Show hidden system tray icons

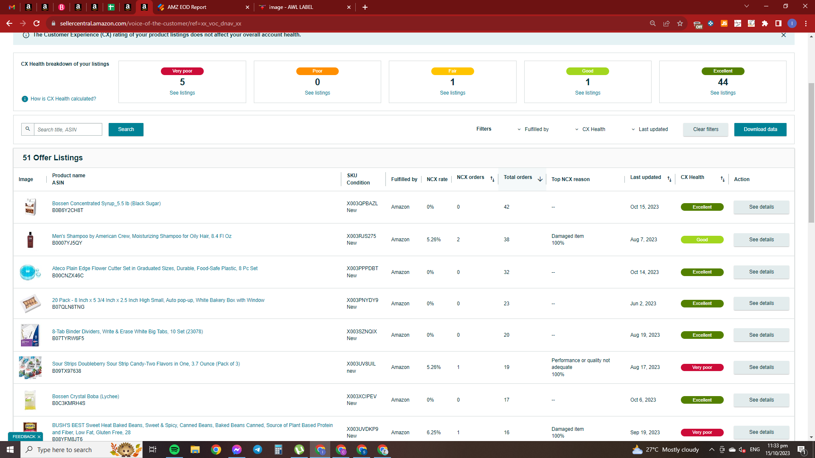[712, 450]
